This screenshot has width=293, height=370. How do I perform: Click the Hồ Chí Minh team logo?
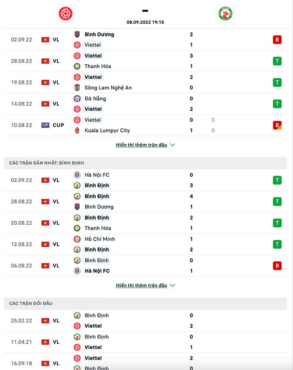(x=77, y=239)
